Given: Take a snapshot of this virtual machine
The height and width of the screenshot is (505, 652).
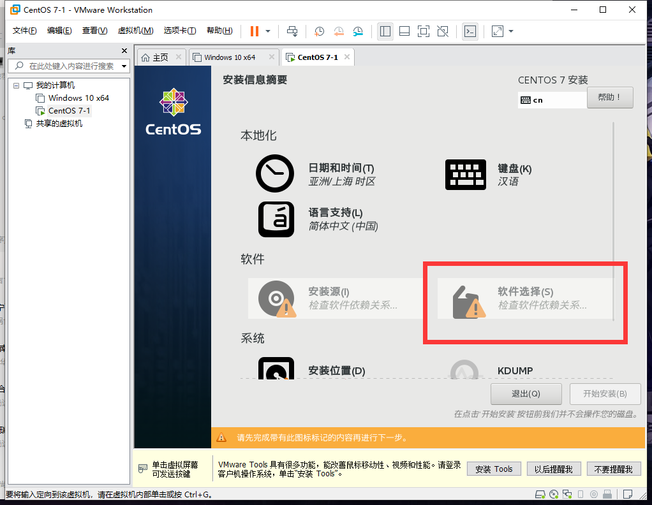Looking at the screenshot, I should (319, 31).
